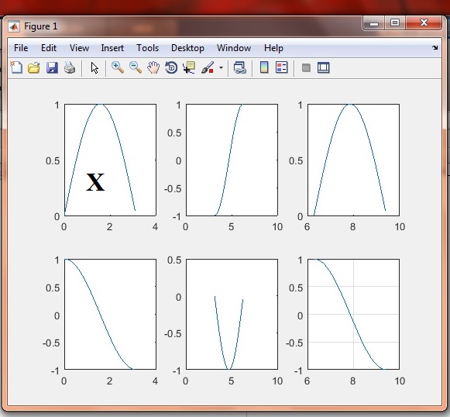Insert a Legend using the toolbar
Screen dimensions: 450x417
click(x=281, y=67)
